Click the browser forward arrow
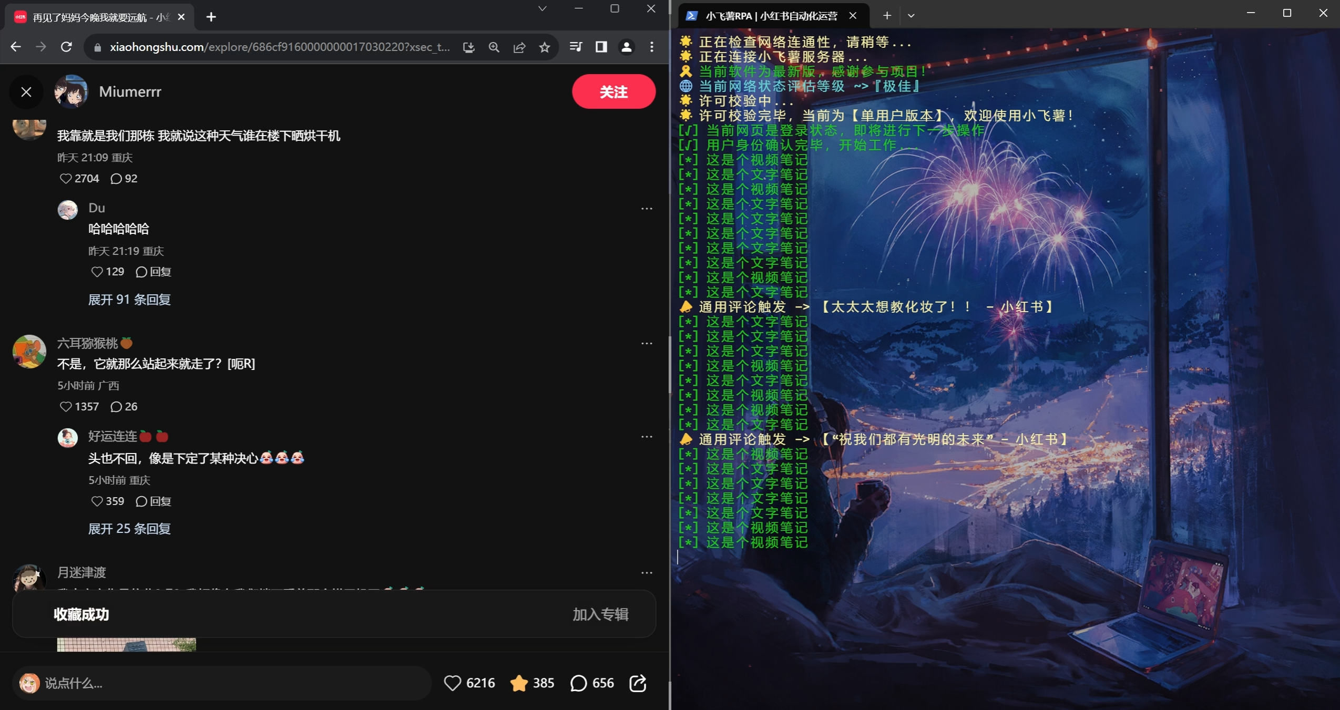This screenshot has height=710, width=1340. click(41, 47)
